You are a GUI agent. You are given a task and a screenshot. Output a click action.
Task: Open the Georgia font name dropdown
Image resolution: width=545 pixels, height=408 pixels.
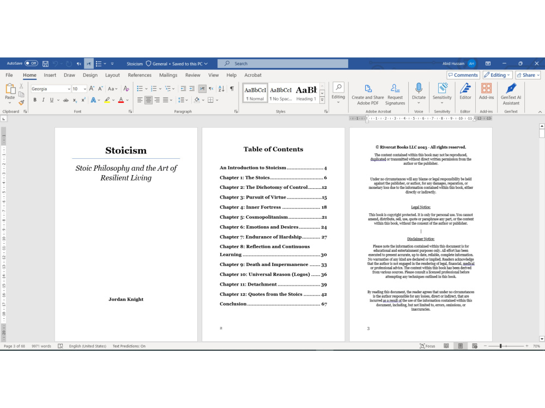[x=69, y=89]
